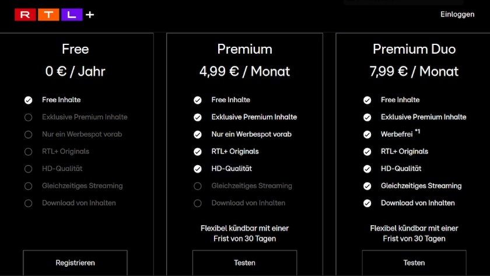Open the Einloggen link
The image size is (490, 276).
click(457, 14)
